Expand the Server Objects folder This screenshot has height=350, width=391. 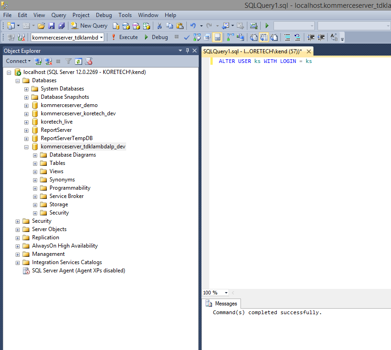[x=17, y=230]
